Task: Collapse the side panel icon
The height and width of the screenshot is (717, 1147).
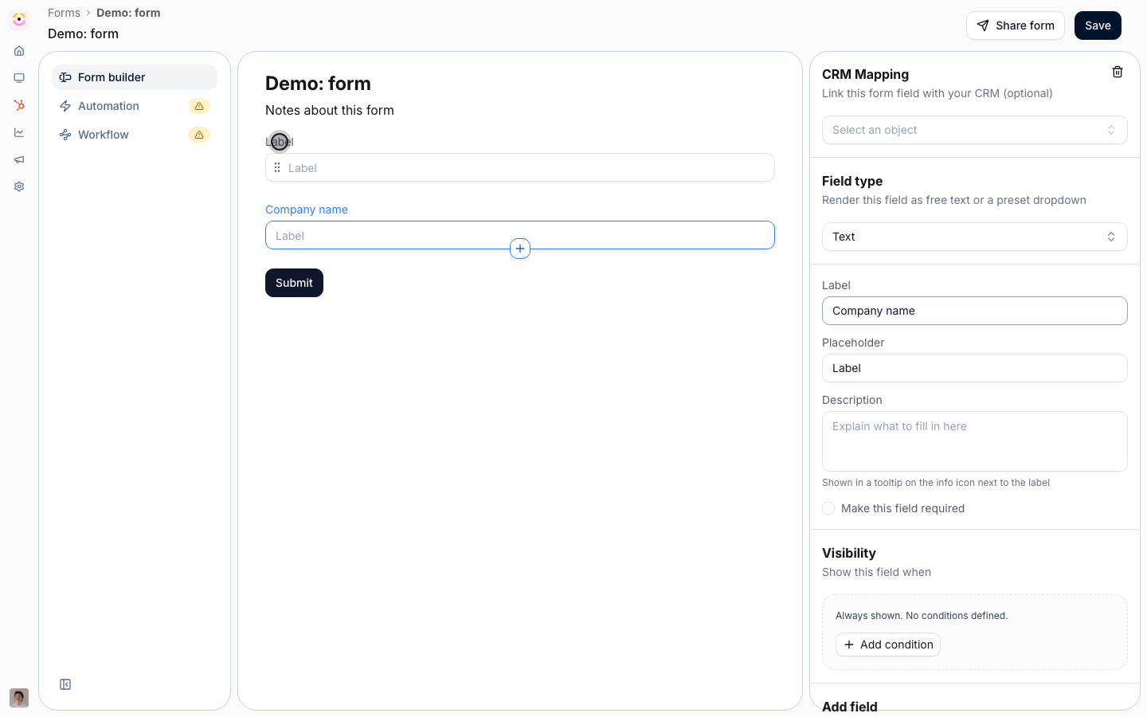Action: click(x=65, y=684)
